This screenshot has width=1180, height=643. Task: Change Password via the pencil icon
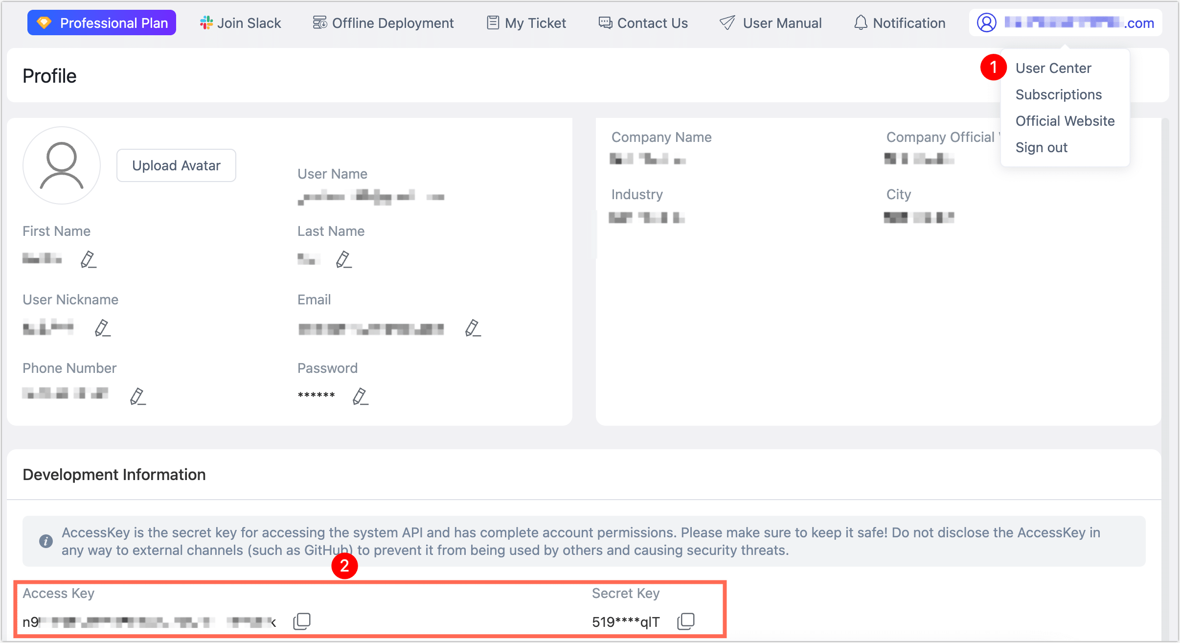tap(361, 396)
